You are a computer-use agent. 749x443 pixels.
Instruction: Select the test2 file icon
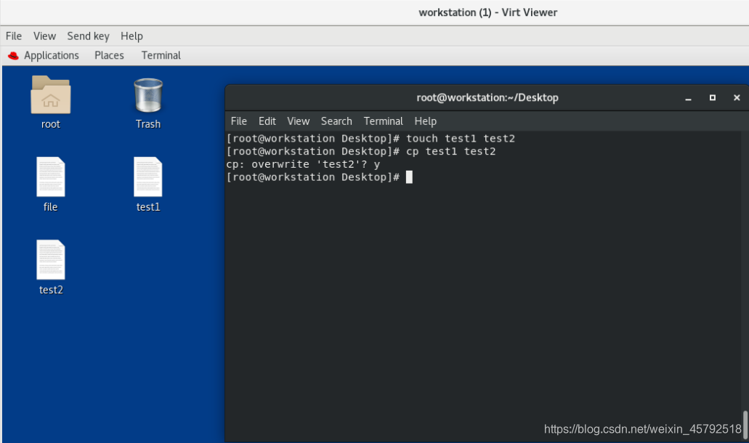click(x=51, y=260)
